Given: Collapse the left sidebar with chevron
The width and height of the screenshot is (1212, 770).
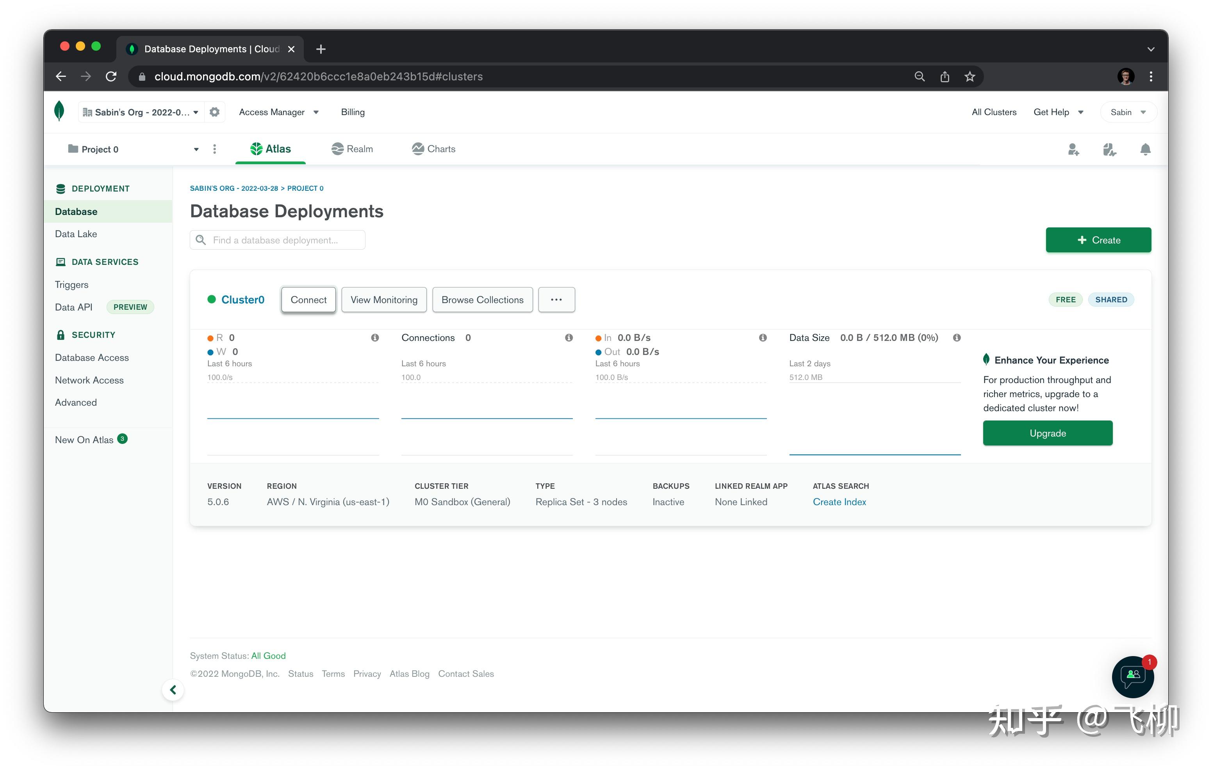Looking at the screenshot, I should coord(173,690).
